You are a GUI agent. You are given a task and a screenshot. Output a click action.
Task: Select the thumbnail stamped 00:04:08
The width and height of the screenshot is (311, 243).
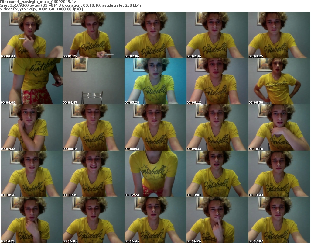32,81
